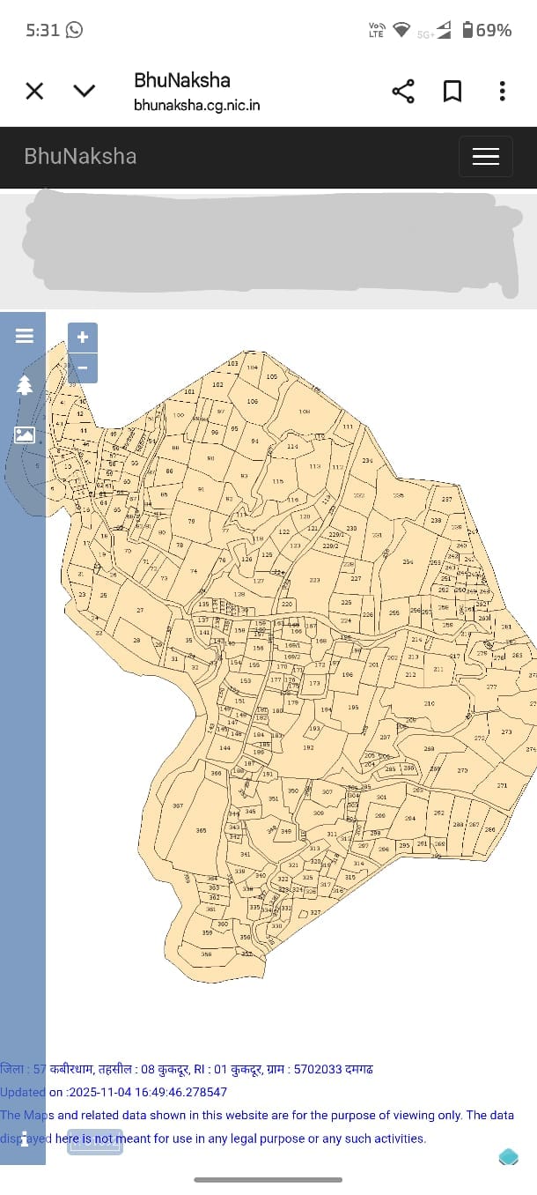Select plot 27 on the map
The height and width of the screenshot is (1195, 537).
[x=139, y=611]
